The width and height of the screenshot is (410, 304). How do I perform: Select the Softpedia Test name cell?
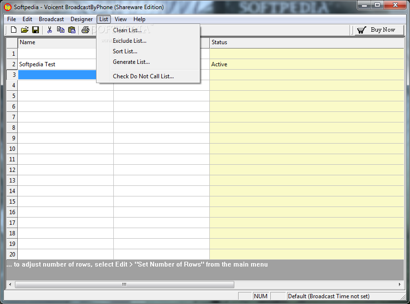[x=57, y=64]
